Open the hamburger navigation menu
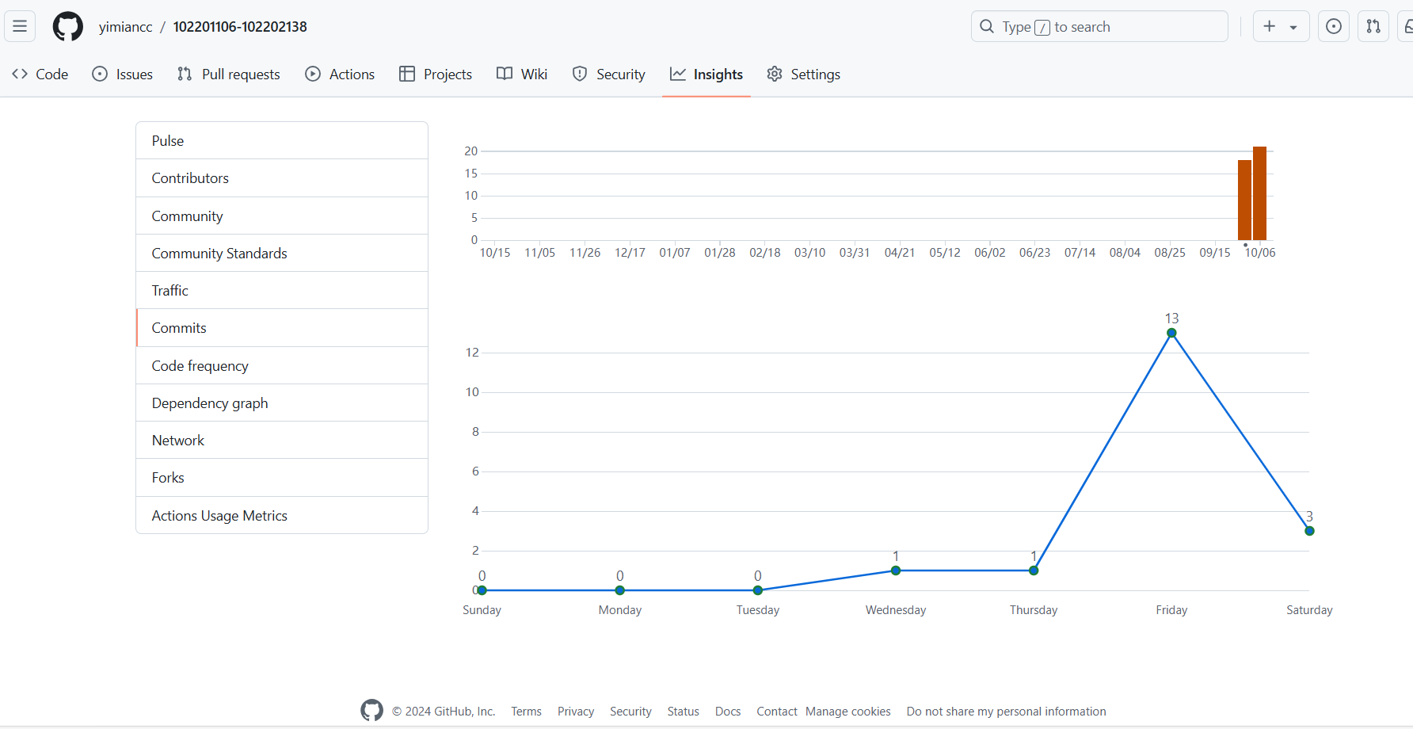 pyautogui.click(x=20, y=26)
